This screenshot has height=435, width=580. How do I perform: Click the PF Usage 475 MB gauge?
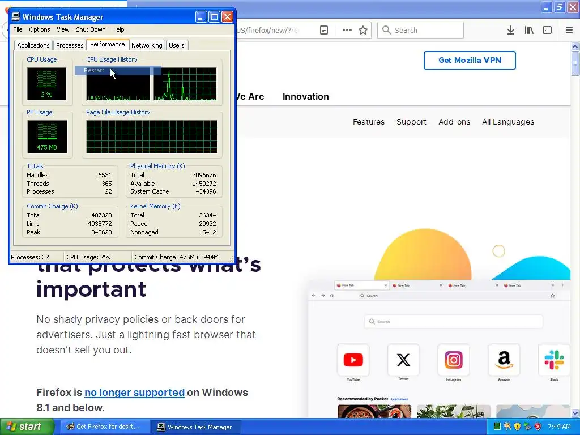point(47,137)
